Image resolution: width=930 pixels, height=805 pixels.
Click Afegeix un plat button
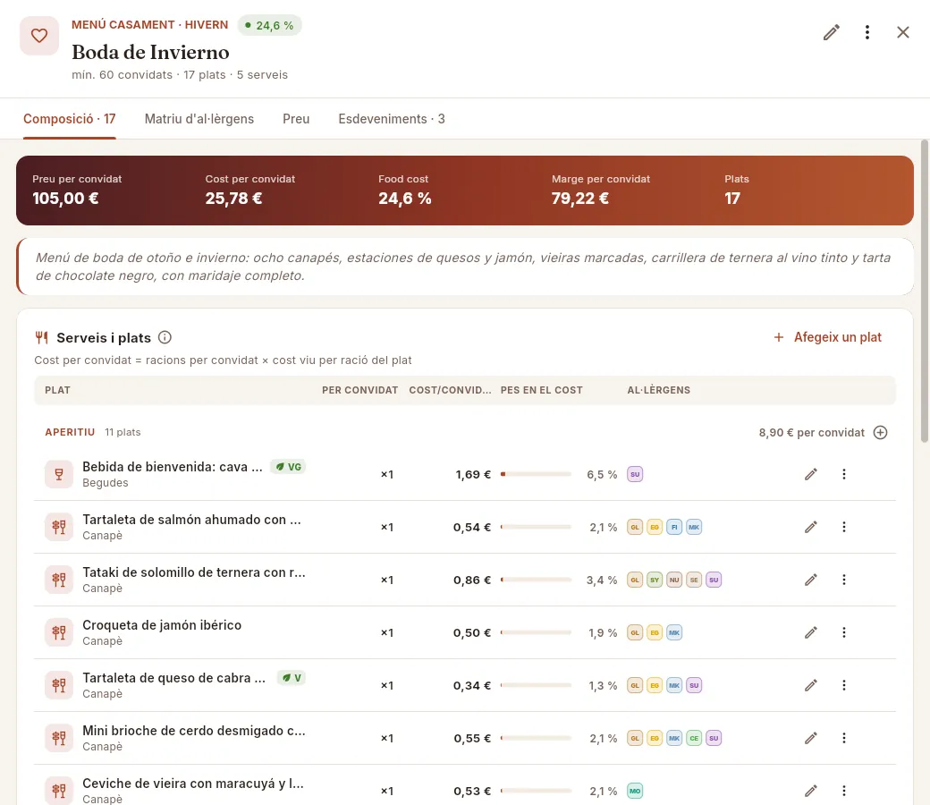[x=828, y=337]
